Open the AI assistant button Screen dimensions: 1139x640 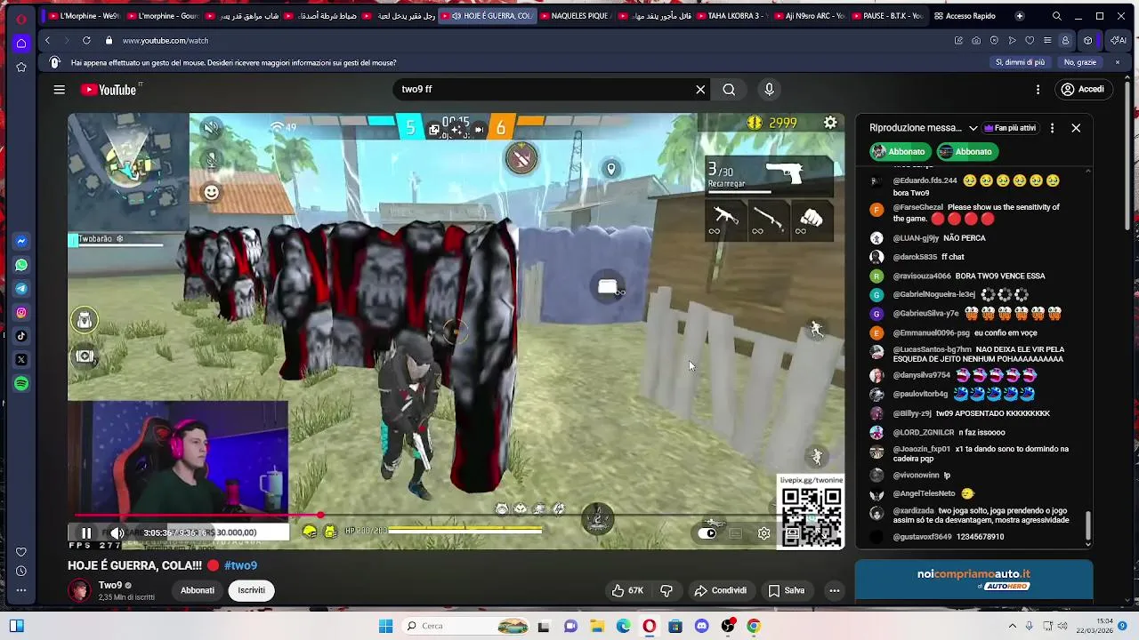[x=1118, y=40]
